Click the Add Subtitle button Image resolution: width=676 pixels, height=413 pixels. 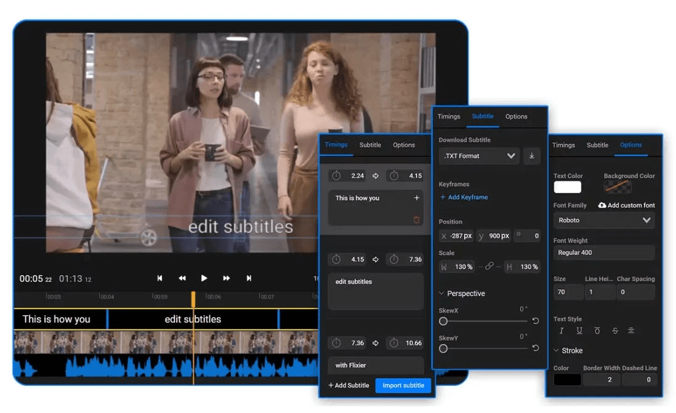[x=349, y=385]
